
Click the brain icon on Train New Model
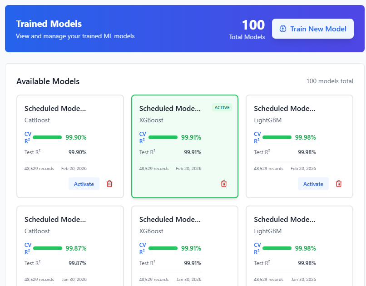(283, 28)
